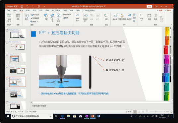Switch to Slide Sorter view icon
Viewport: 178px width, 123px height.
click(139, 112)
